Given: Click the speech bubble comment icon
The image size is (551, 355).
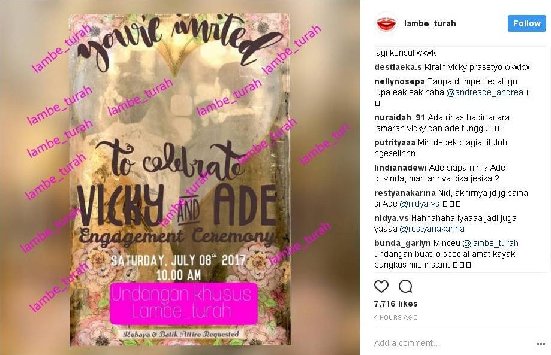Looking at the screenshot, I should [405, 287].
